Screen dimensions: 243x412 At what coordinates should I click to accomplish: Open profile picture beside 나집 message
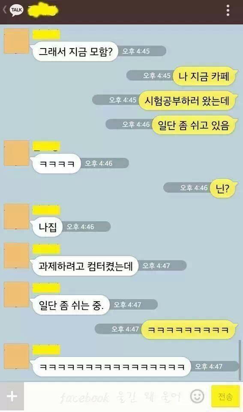[16, 216]
